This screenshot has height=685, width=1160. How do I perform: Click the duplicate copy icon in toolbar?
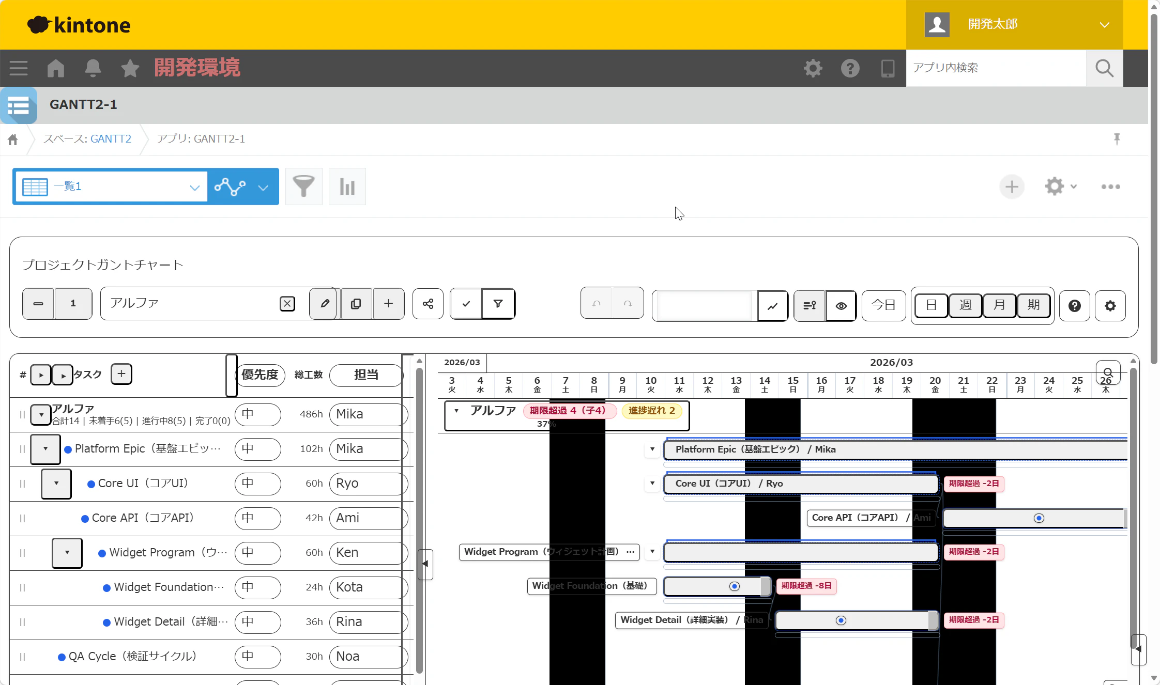tap(356, 304)
